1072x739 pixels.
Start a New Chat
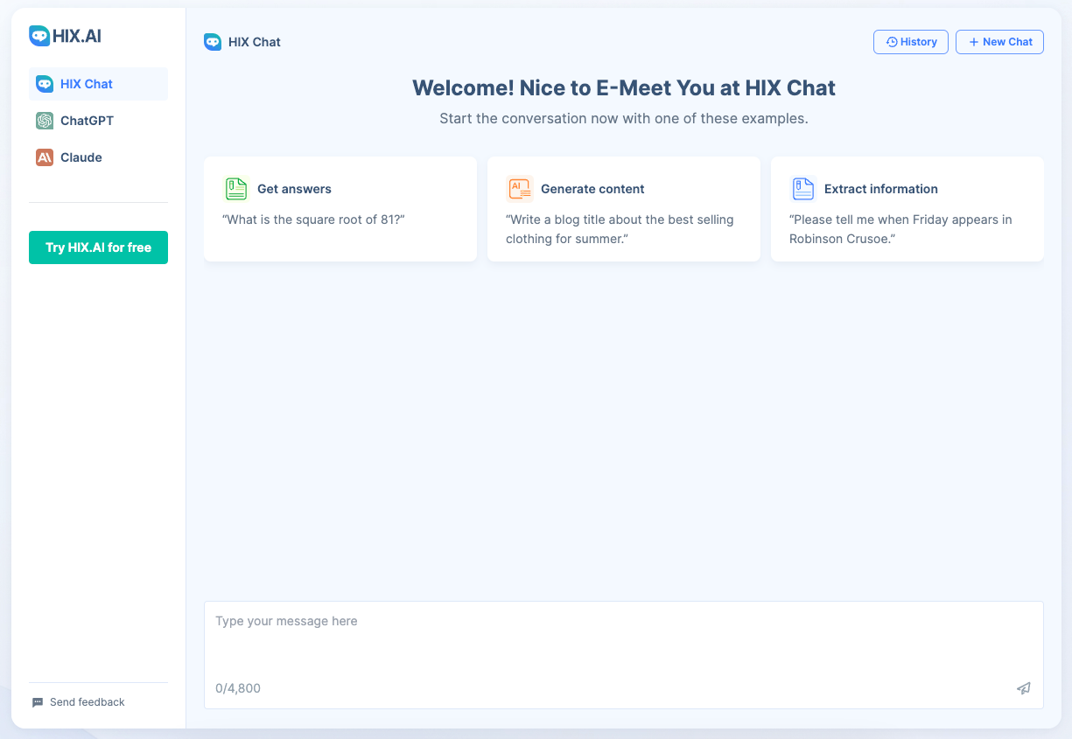click(999, 41)
